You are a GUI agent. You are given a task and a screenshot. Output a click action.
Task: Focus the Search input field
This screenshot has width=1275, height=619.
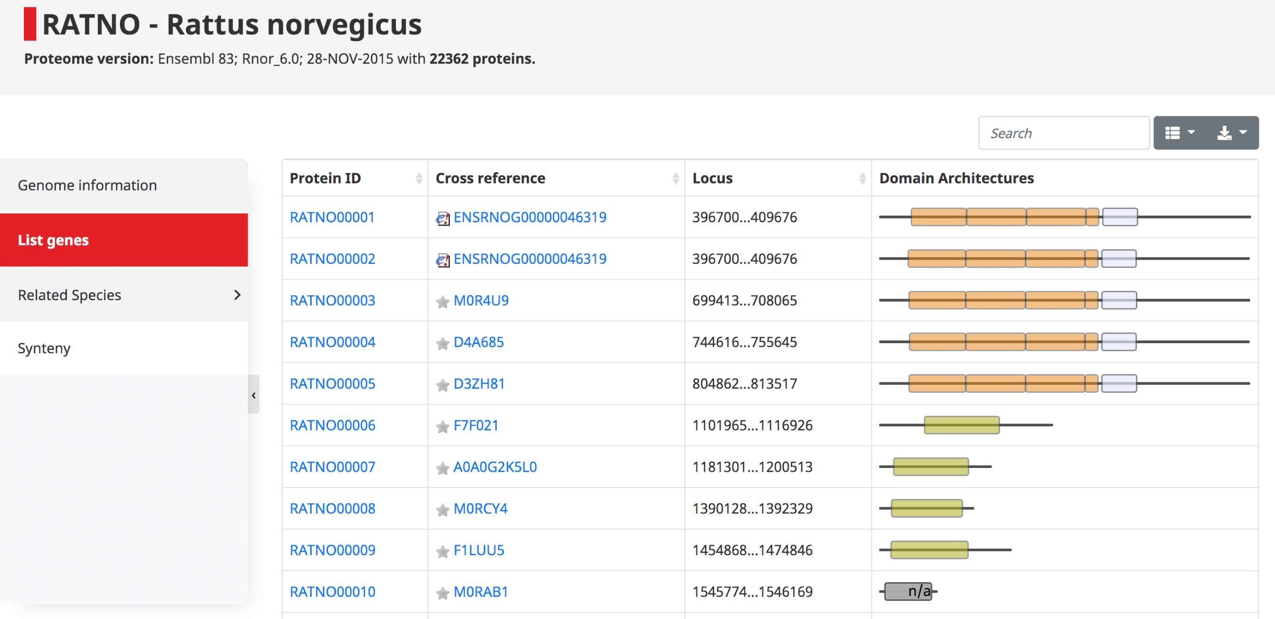point(1063,132)
